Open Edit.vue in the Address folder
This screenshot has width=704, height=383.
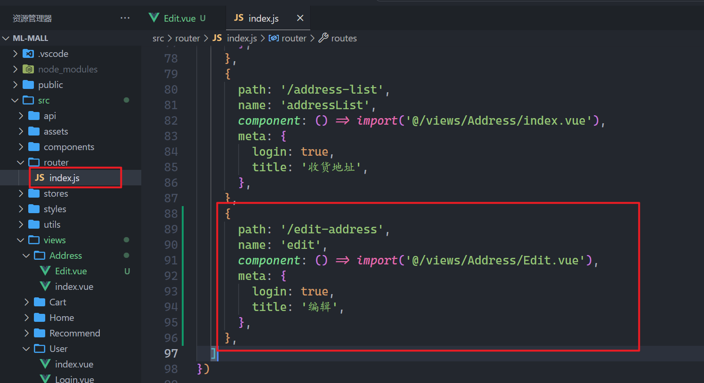click(71, 271)
